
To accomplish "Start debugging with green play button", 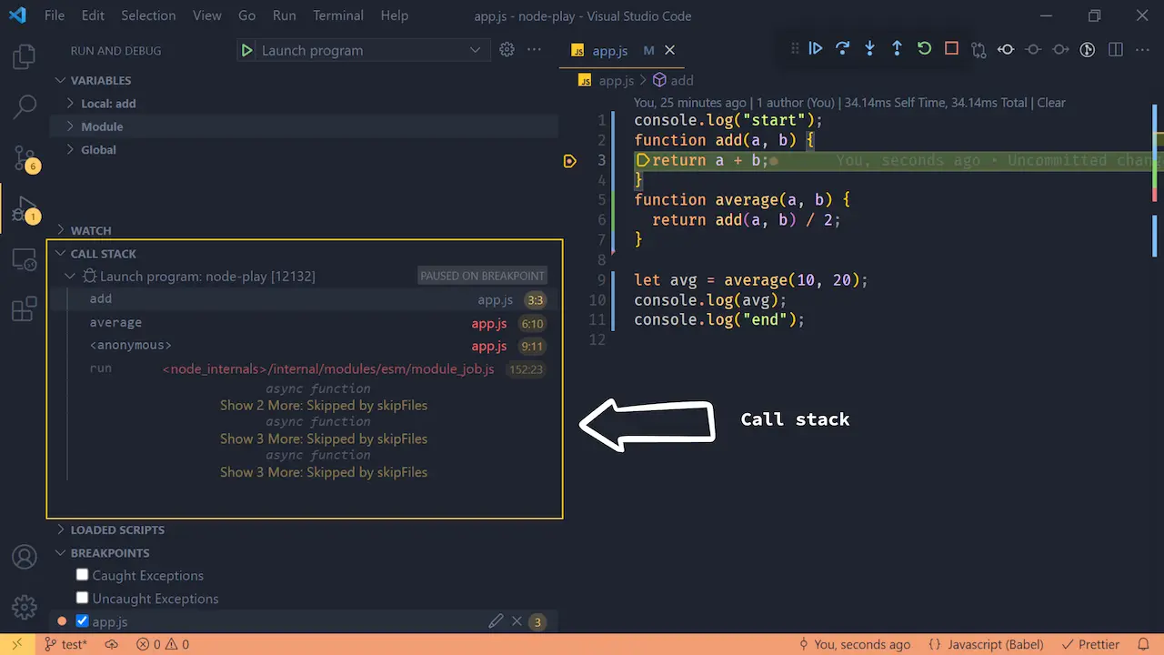I will coord(246,50).
